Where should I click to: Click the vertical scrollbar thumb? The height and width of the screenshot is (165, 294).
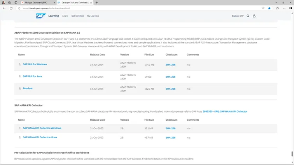point(292,154)
